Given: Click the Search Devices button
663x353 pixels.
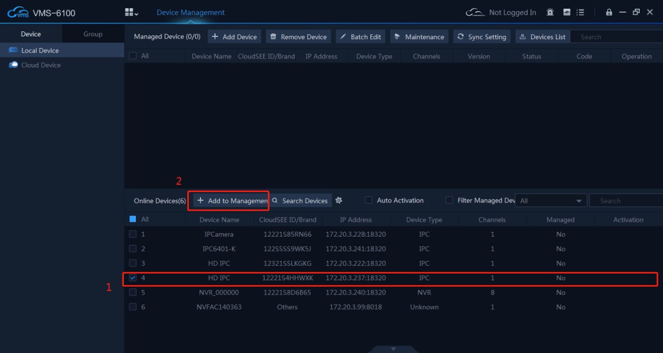Looking at the screenshot, I should tap(301, 201).
